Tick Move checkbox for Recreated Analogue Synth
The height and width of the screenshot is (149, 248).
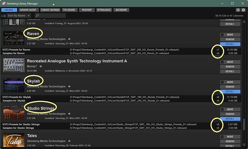(222, 62)
